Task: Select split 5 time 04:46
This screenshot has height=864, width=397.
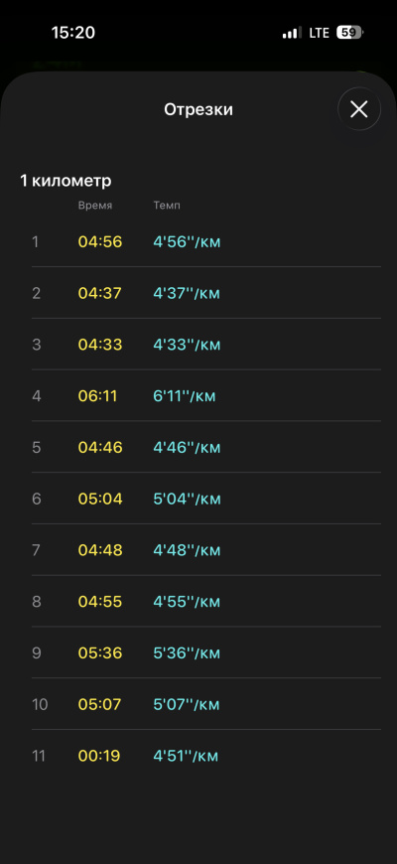Action: (x=100, y=448)
